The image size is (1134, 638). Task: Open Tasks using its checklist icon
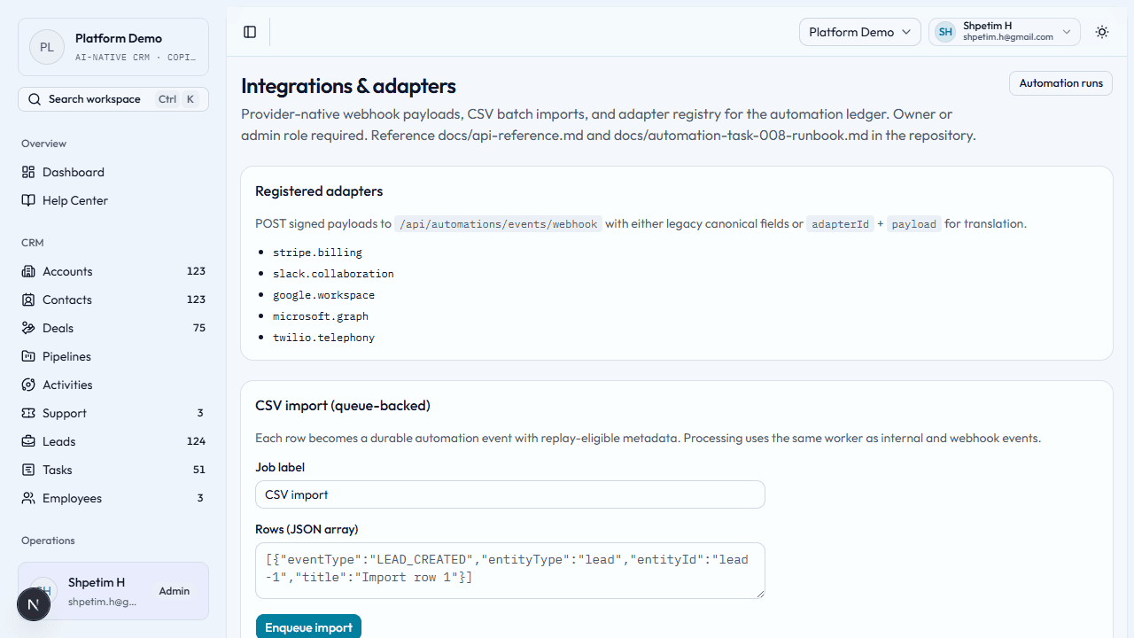[27, 470]
